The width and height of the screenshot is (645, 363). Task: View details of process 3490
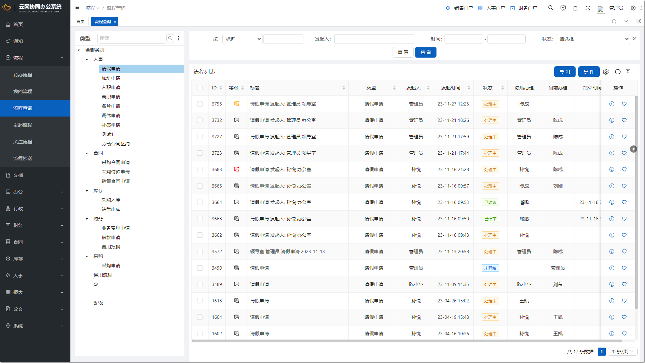coord(612,268)
